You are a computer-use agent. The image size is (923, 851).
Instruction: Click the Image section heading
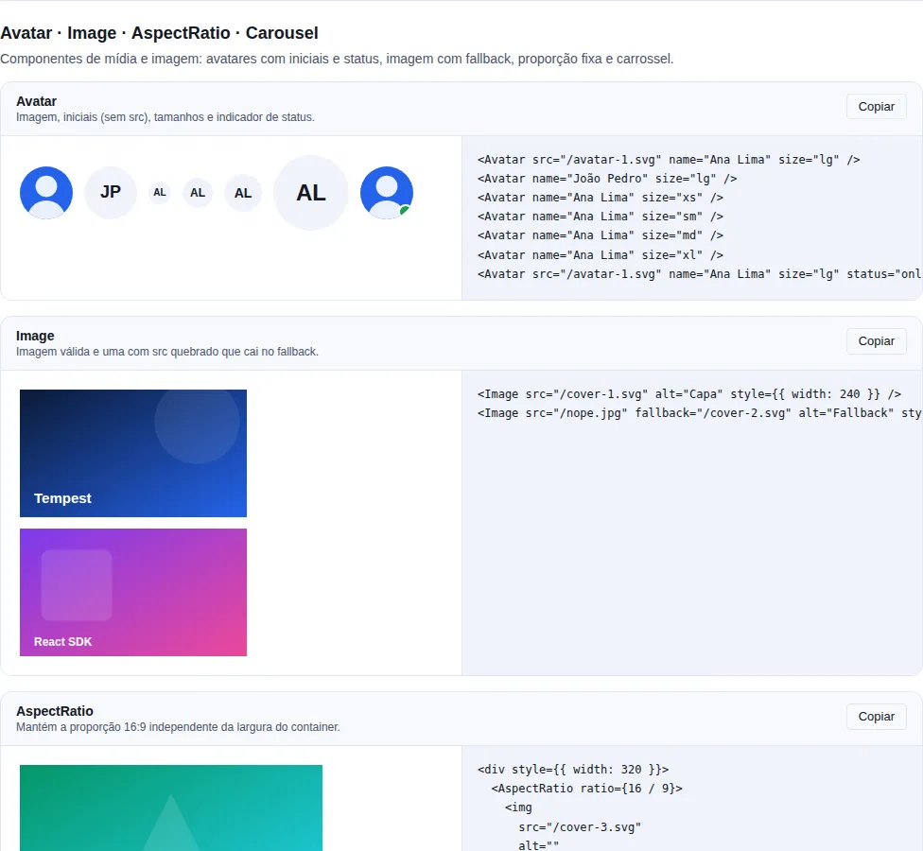click(35, 336)
